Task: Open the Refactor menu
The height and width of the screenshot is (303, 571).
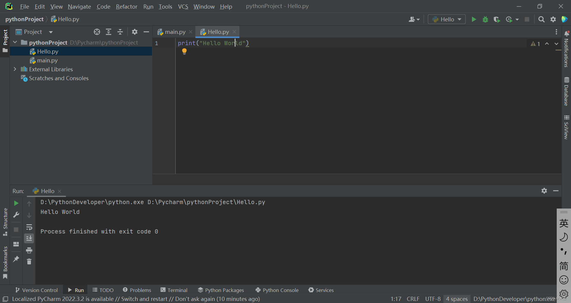Action: 126,7
